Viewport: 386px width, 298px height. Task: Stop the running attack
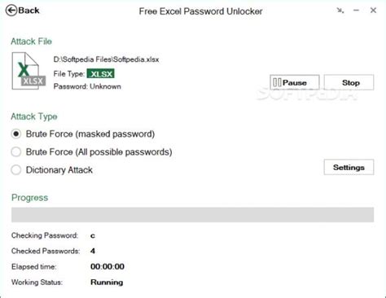point(349,82)
